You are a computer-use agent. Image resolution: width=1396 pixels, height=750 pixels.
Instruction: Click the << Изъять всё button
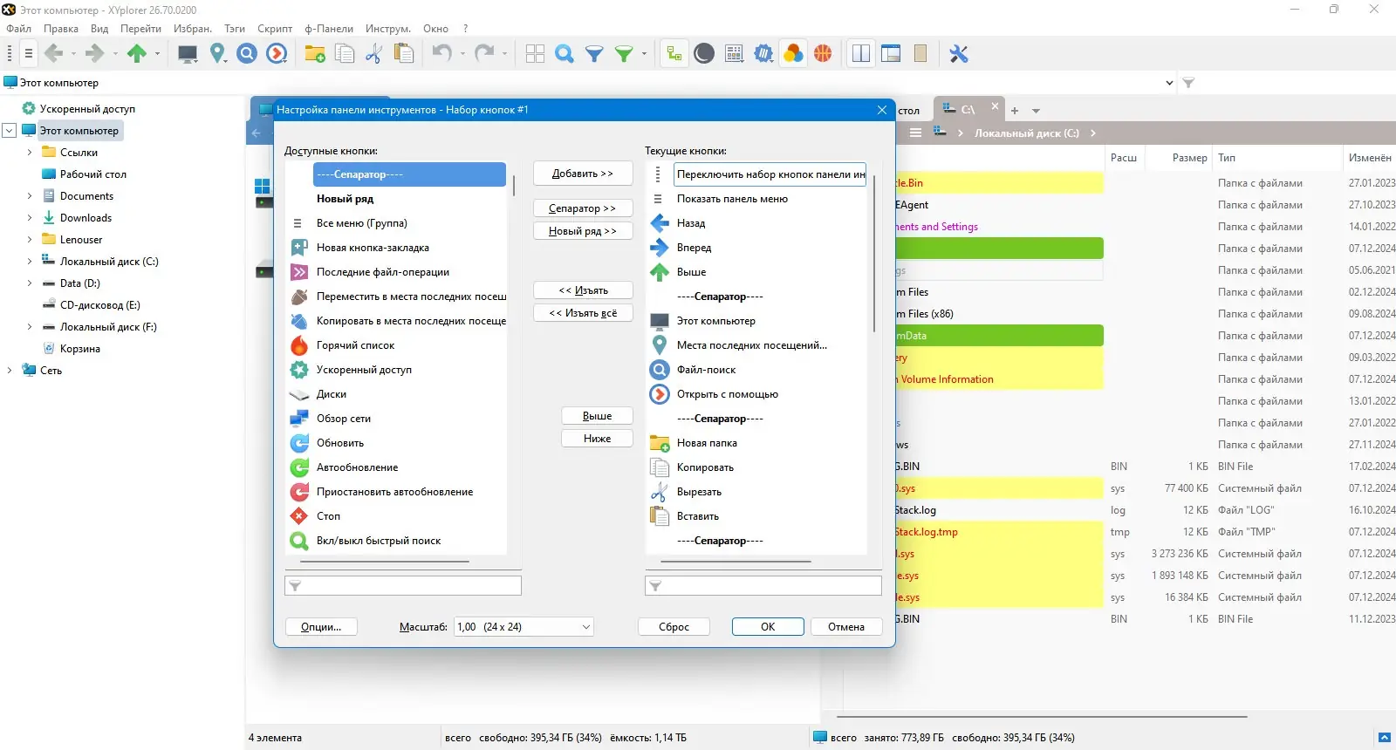[583, 313]
